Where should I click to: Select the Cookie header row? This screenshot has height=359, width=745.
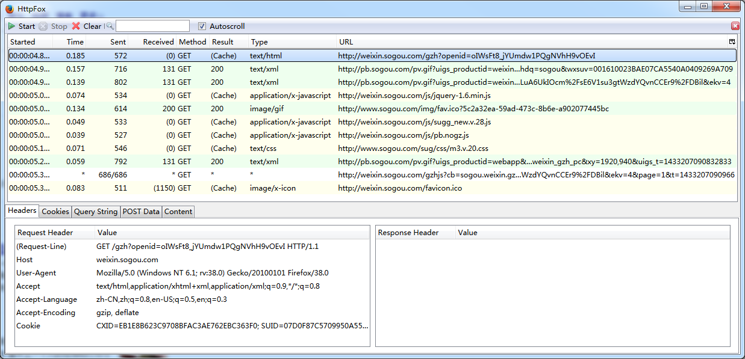tap(193, 326)
